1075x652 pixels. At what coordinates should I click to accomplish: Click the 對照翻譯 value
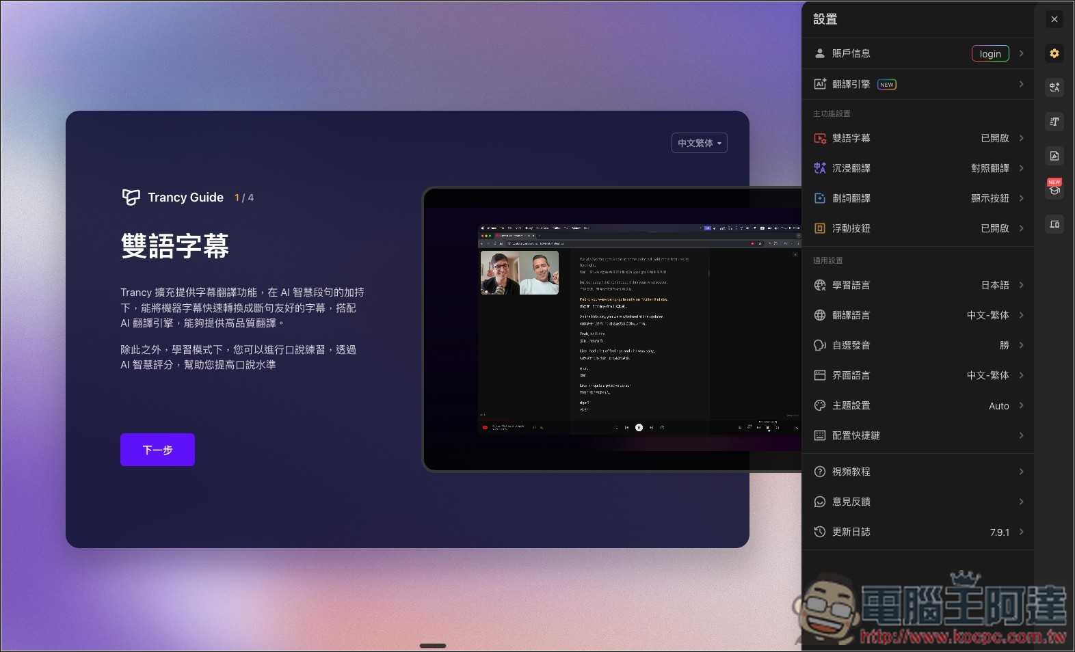tap(990, 168)
